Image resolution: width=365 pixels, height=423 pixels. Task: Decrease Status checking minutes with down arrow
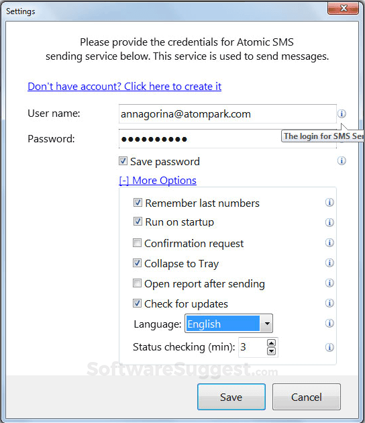coord(271,351)
